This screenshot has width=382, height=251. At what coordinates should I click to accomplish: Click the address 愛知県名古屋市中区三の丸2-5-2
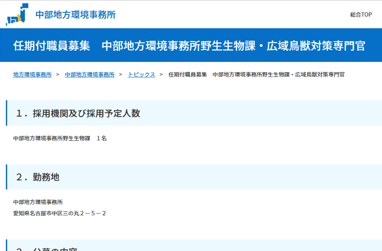coord(60,213)
